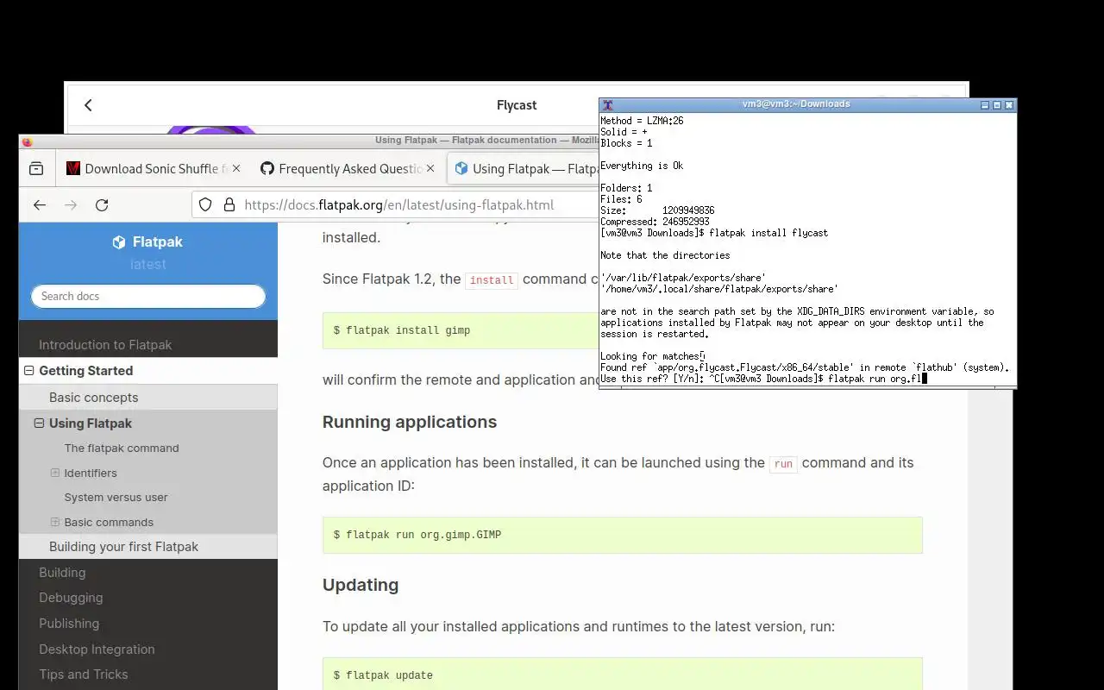Open Tips and Tricks section
The image size is (1104, 690).
(83, 674)
